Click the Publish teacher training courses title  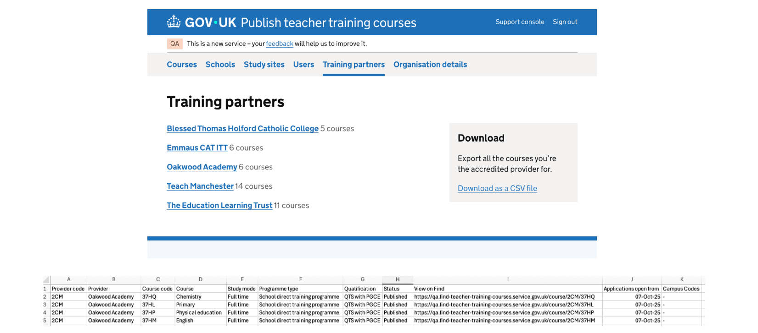point(328,22)
